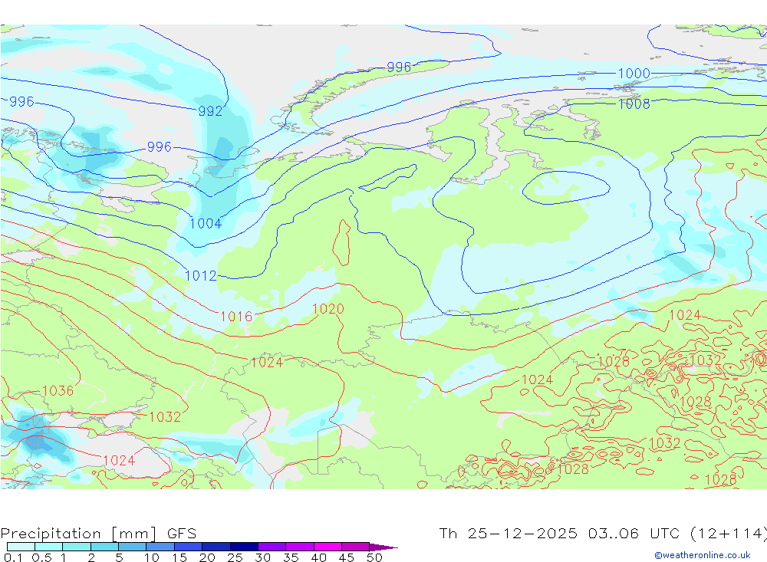This screenshot has width=767, height=562.
Task: Click the legend value '20'
Action: tap(207, 557)
